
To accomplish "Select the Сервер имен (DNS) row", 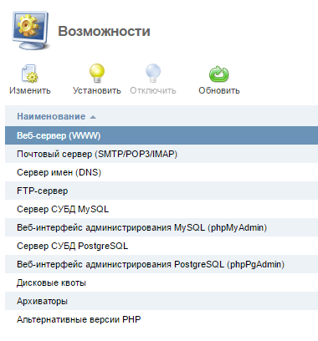I will point(162,172).
